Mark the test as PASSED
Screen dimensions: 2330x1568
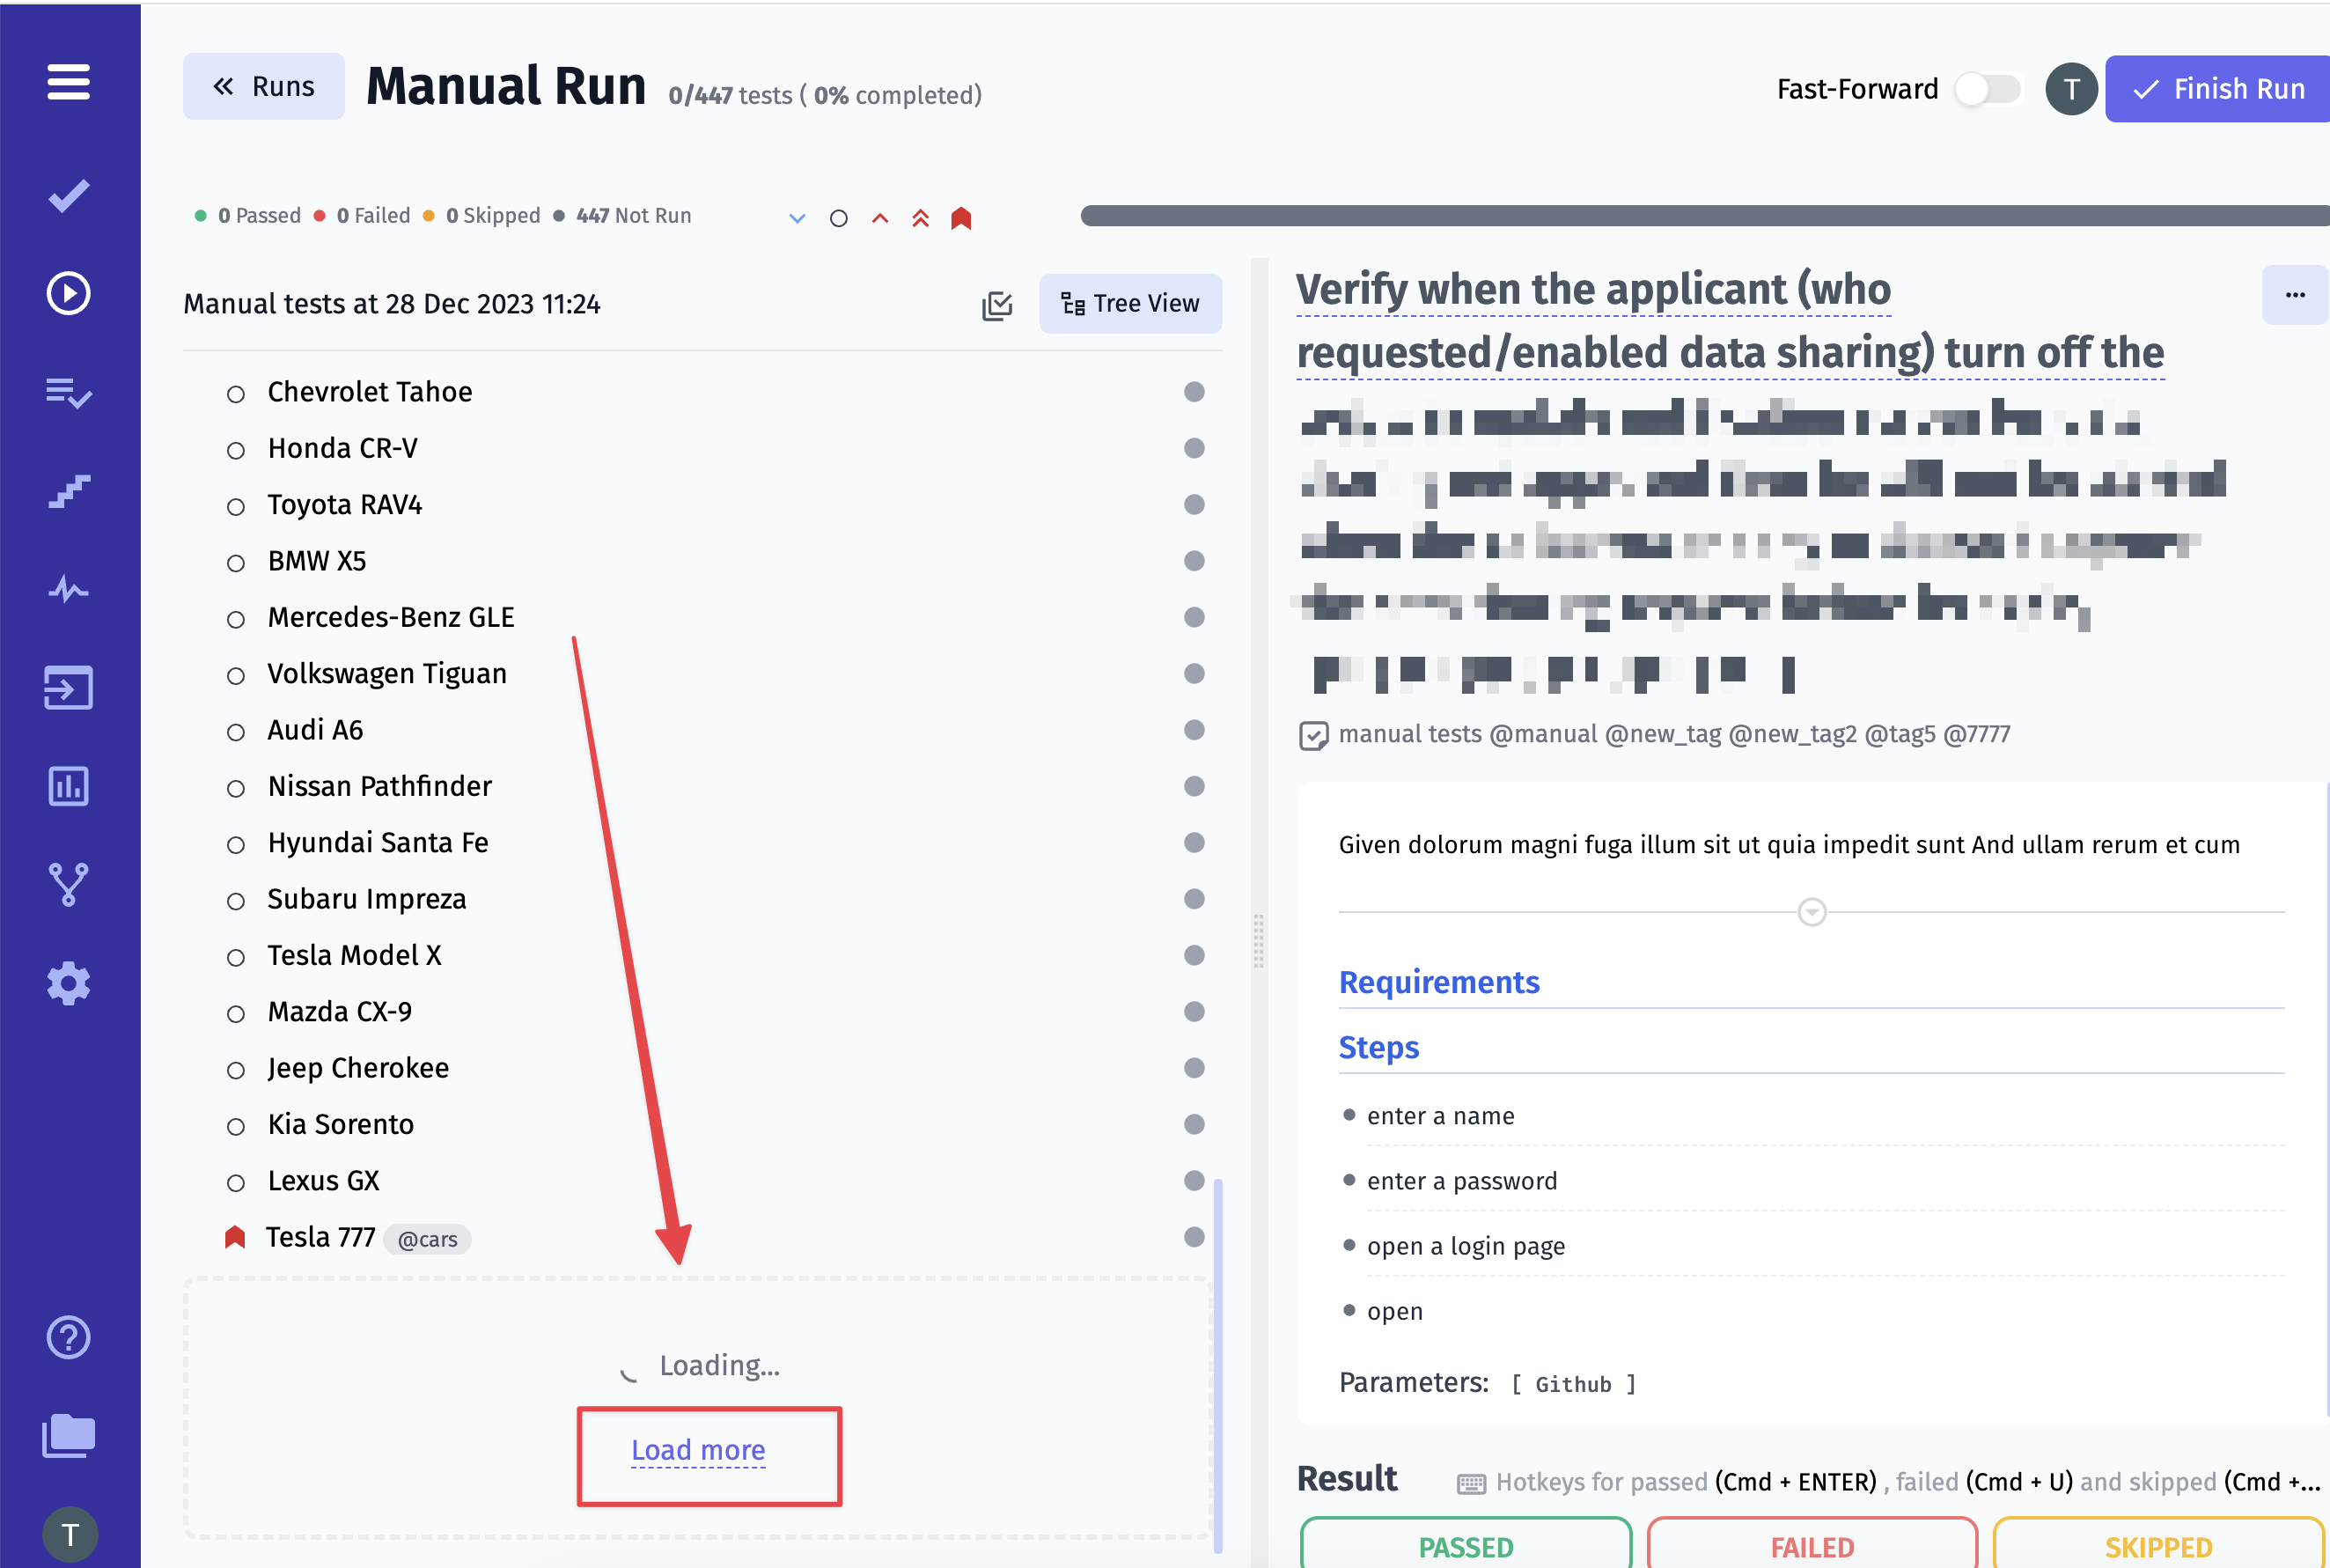[x=1466, y=1544]
